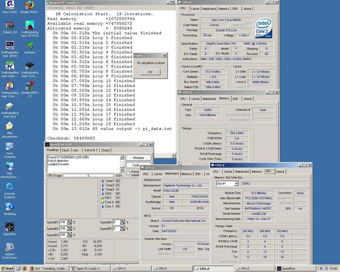Select the Internet Explorer desktop icon

click(10, 191)
